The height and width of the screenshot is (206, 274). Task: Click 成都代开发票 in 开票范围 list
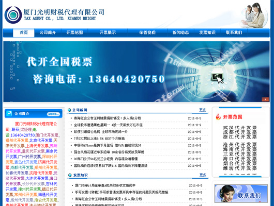coord(240,132)
